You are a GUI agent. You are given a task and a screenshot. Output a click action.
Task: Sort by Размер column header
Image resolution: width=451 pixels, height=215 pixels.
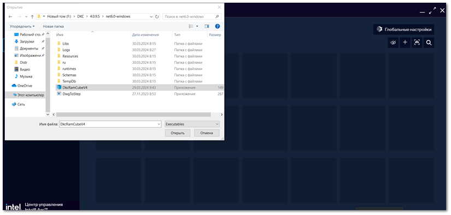(215, 35)
